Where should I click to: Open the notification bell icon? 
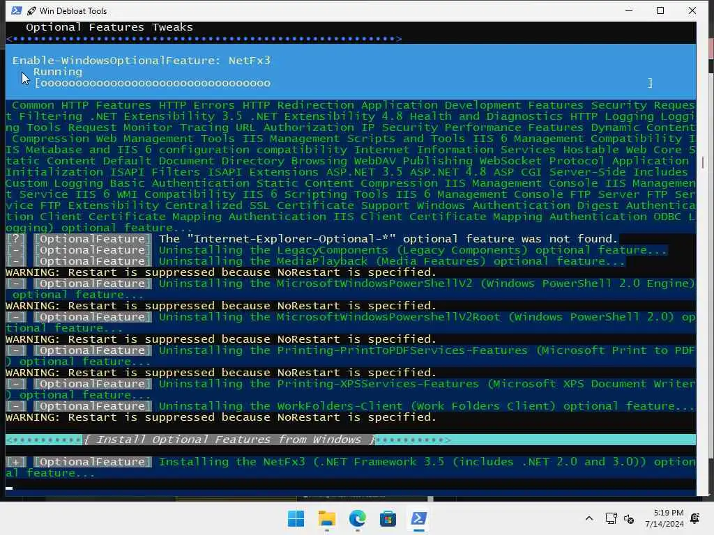tap(695, 518)
